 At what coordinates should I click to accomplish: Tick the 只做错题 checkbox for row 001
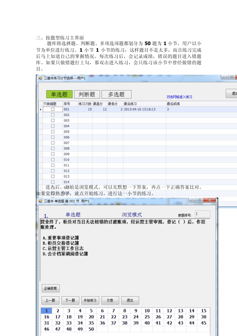tap(53, 109)
